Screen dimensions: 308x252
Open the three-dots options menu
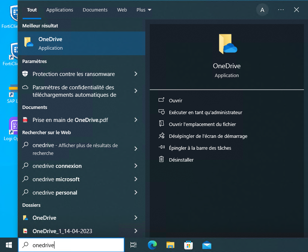coord(281,10)
